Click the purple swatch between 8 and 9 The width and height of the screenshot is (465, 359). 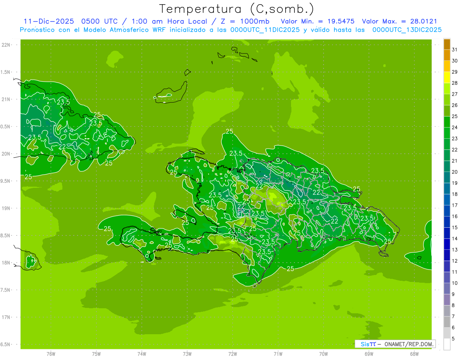[x=447, y=300]
